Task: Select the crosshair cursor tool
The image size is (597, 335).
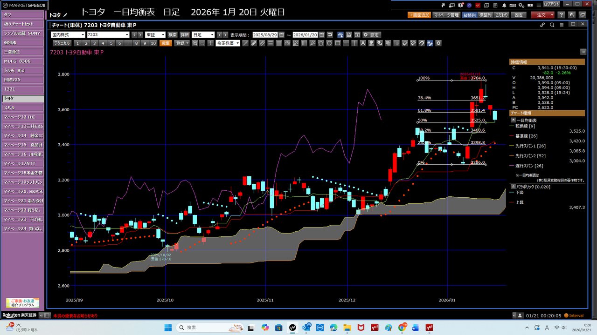Action: click(210, 43)
